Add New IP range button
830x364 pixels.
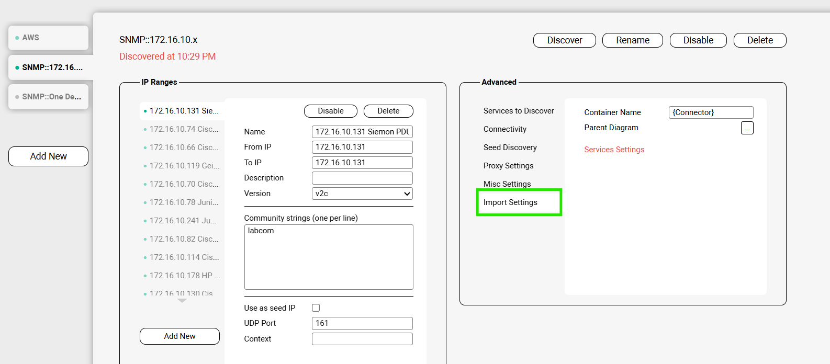[180, 336]
